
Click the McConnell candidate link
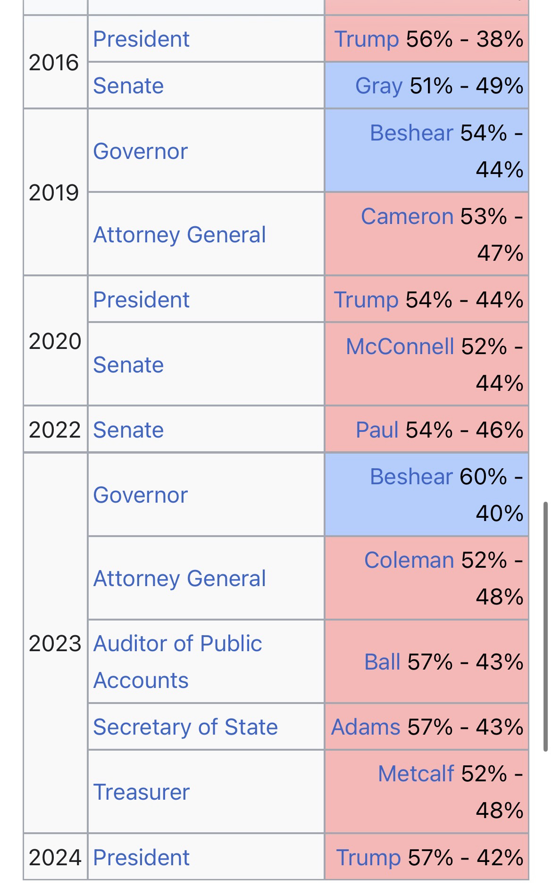[400, 347]
